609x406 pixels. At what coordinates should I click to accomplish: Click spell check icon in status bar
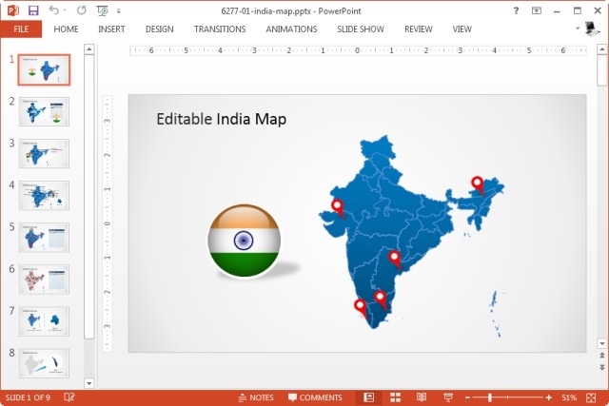69,397
